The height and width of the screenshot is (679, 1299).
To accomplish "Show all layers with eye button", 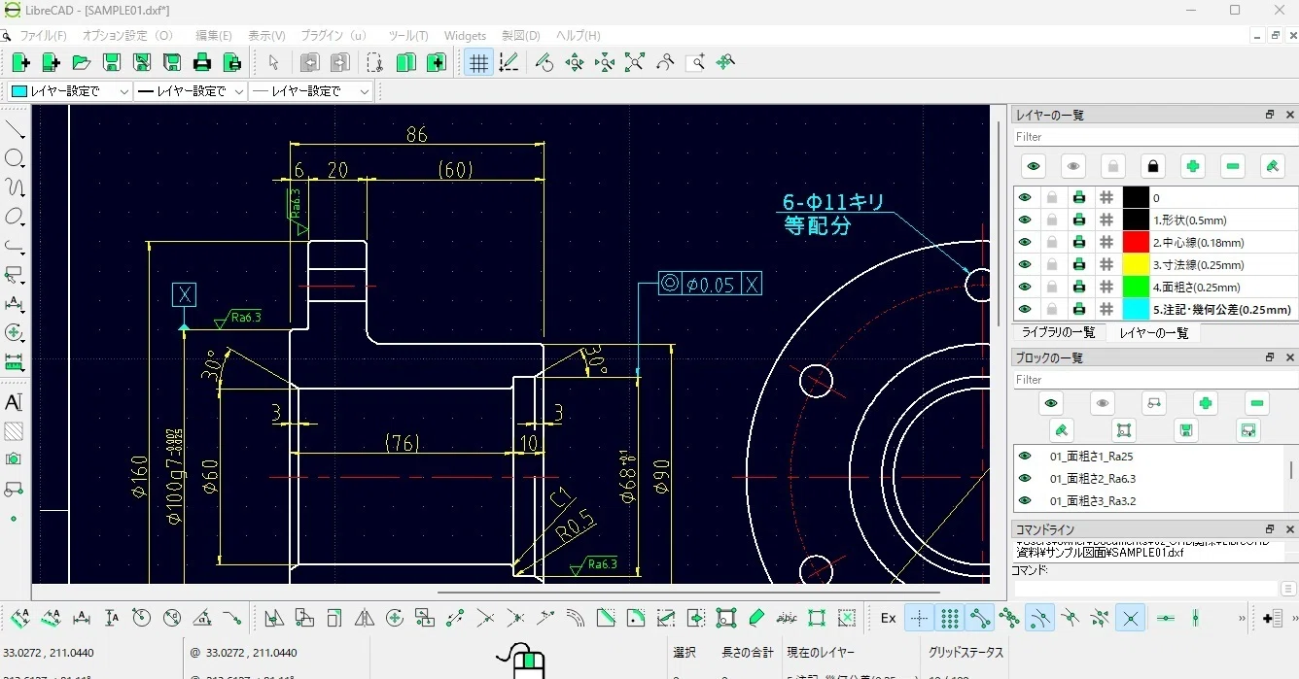I will pos(1034,166).
